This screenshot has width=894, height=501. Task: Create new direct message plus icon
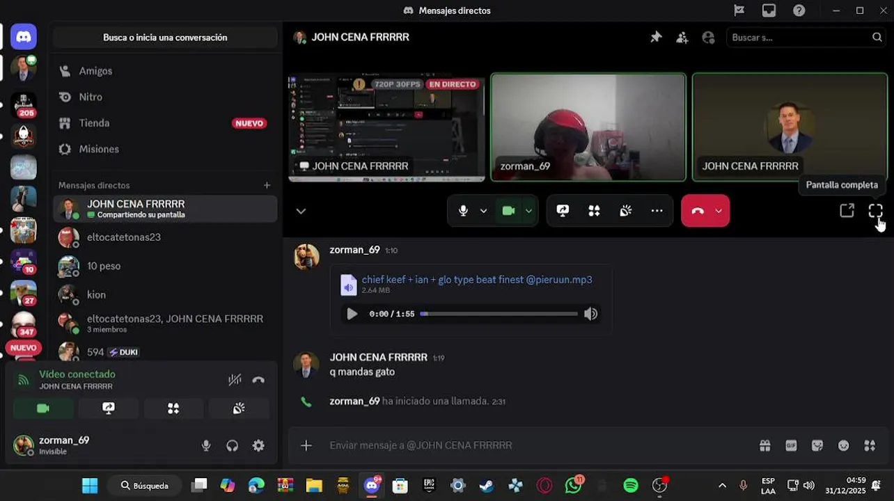click(x=267, y=185)
